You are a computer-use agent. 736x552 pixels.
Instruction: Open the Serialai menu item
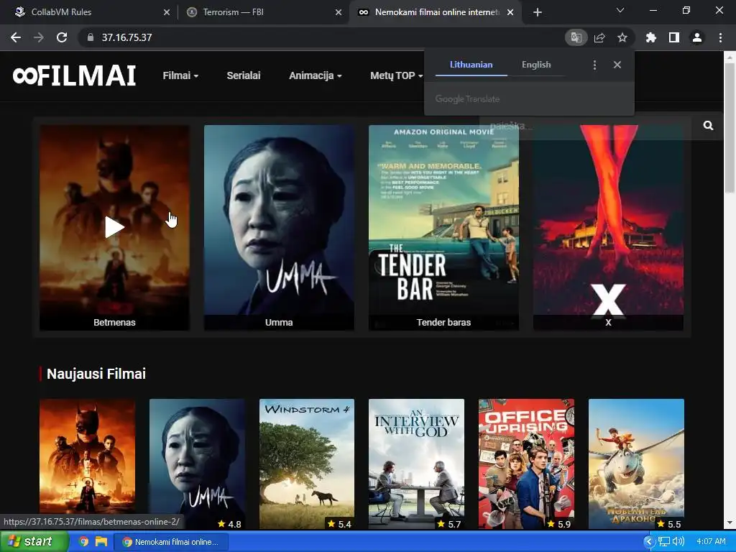coord(243,75)
